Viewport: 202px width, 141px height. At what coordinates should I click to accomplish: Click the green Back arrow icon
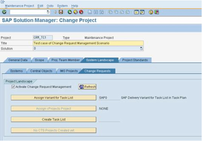pyautogui.click(x=70, y=12)
